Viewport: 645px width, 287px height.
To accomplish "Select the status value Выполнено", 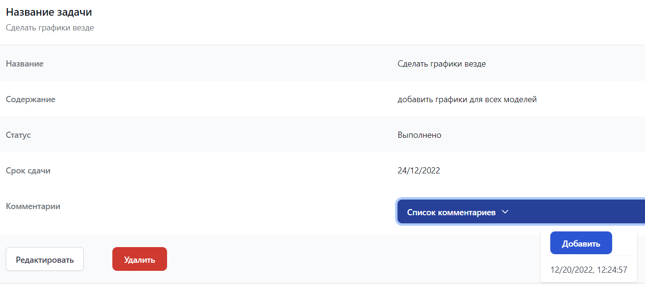I will pyautogui.click(x=419, y=134).
